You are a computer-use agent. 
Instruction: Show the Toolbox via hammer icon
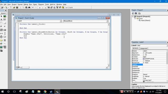(60, 8)
